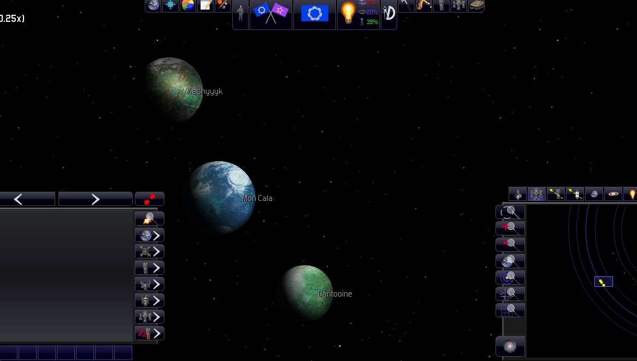Zoom to system level orbit magnifier
Image resolution: width=637 pixels, height=361 pixels.
tap(510, 277)
